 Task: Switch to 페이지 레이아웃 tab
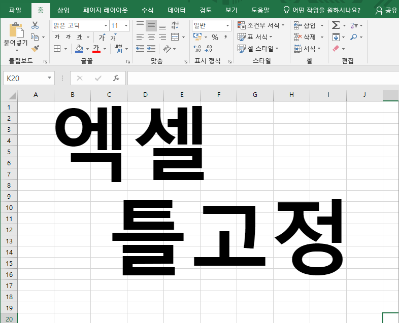(x=106, y=10)
